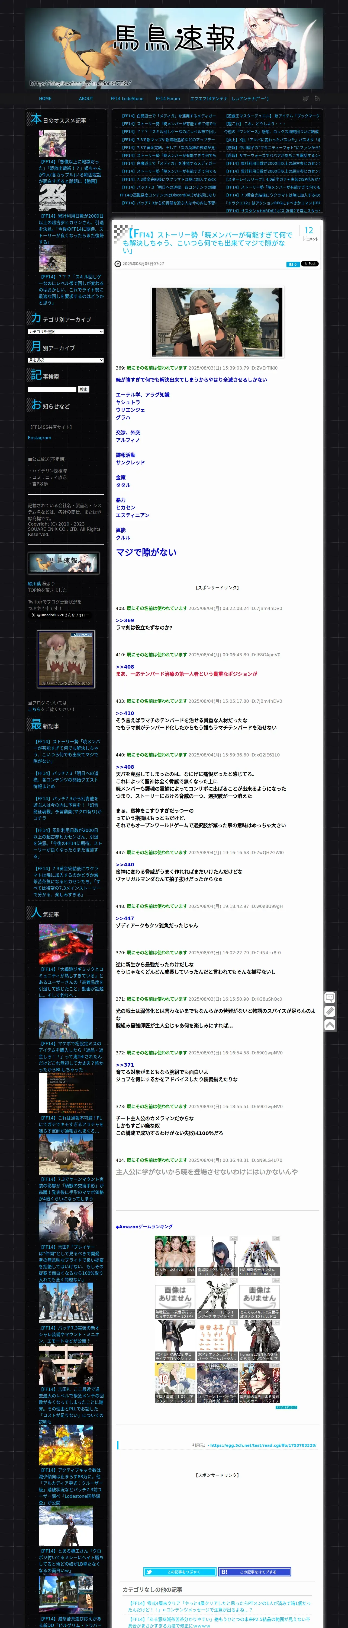
Task: Click the 馬鳥速報 header banner
Action: click(174, 48)
